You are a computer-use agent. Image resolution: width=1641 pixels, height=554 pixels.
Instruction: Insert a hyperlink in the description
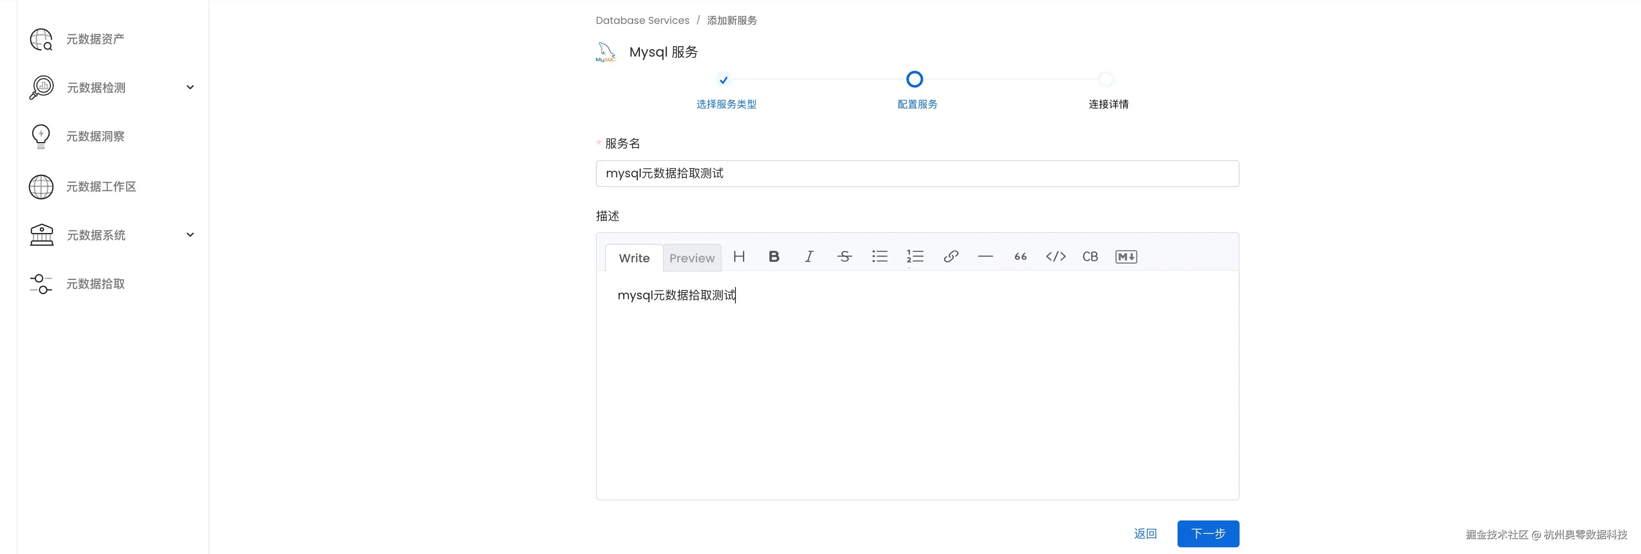point(950,256)
